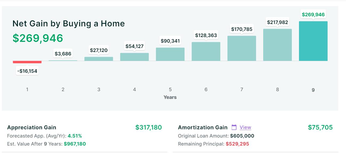Click the -$16,154 tooltip label
The width and height of the screenshot is (346, 153).
tap(27, 71)
